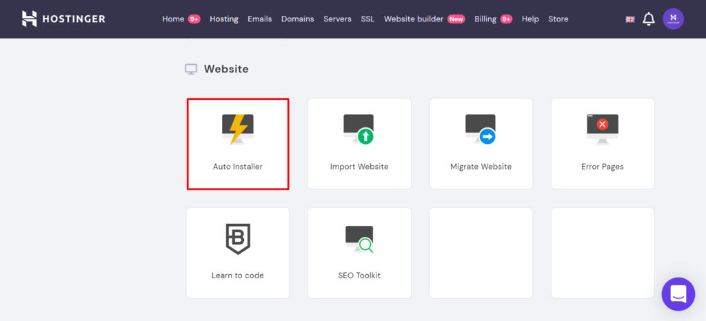The width and height of the screenshot is (706, 321).
Task: Go to Home in navigation
Action: [173, 19]
